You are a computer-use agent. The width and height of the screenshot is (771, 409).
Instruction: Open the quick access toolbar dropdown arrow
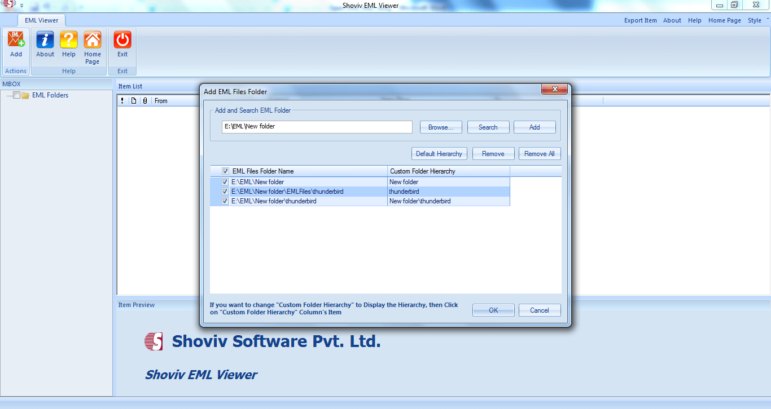pos(21,5)
